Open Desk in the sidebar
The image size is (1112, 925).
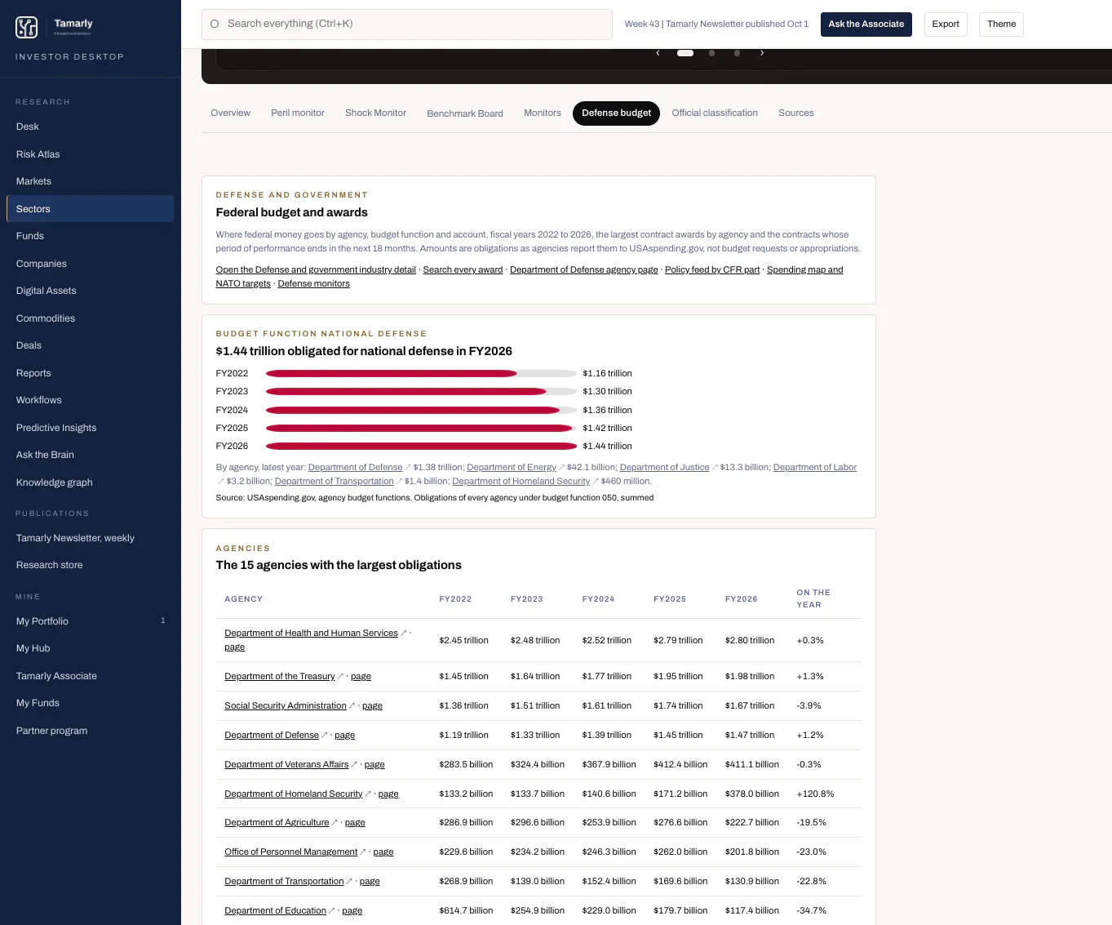point(91,127)
